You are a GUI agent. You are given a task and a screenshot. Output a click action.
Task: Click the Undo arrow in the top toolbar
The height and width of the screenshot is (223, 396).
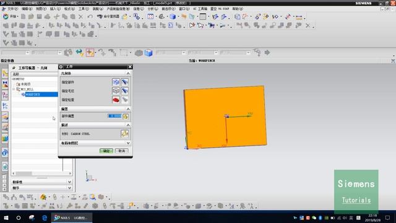[90, 17]
